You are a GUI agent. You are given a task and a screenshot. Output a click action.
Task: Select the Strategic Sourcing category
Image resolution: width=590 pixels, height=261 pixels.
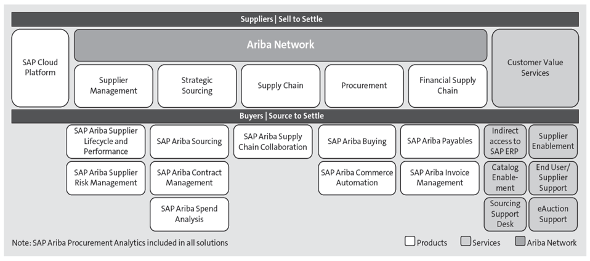point(196,86)
